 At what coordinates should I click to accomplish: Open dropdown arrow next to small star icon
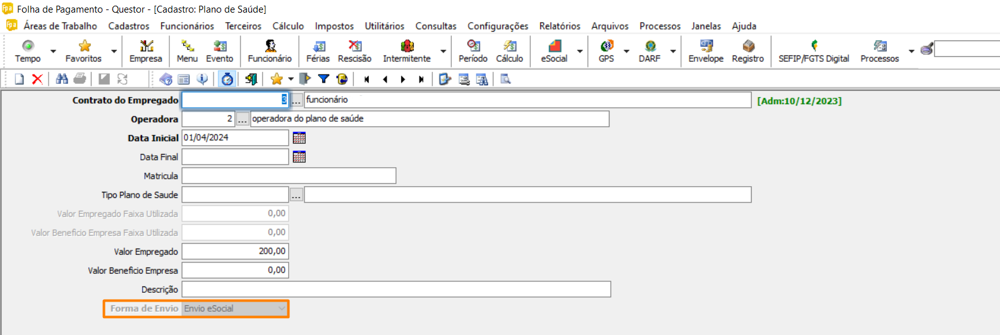tap(291, 79)
